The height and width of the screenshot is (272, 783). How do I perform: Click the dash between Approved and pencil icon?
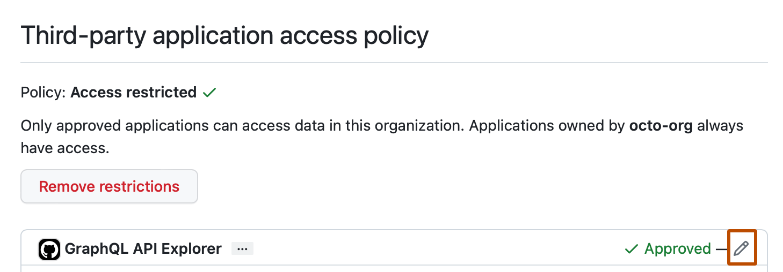point(721,249)
